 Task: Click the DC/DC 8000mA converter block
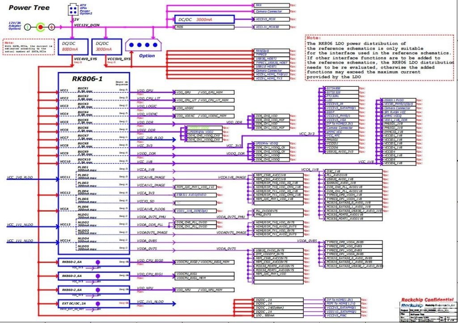tap(73, 47)
